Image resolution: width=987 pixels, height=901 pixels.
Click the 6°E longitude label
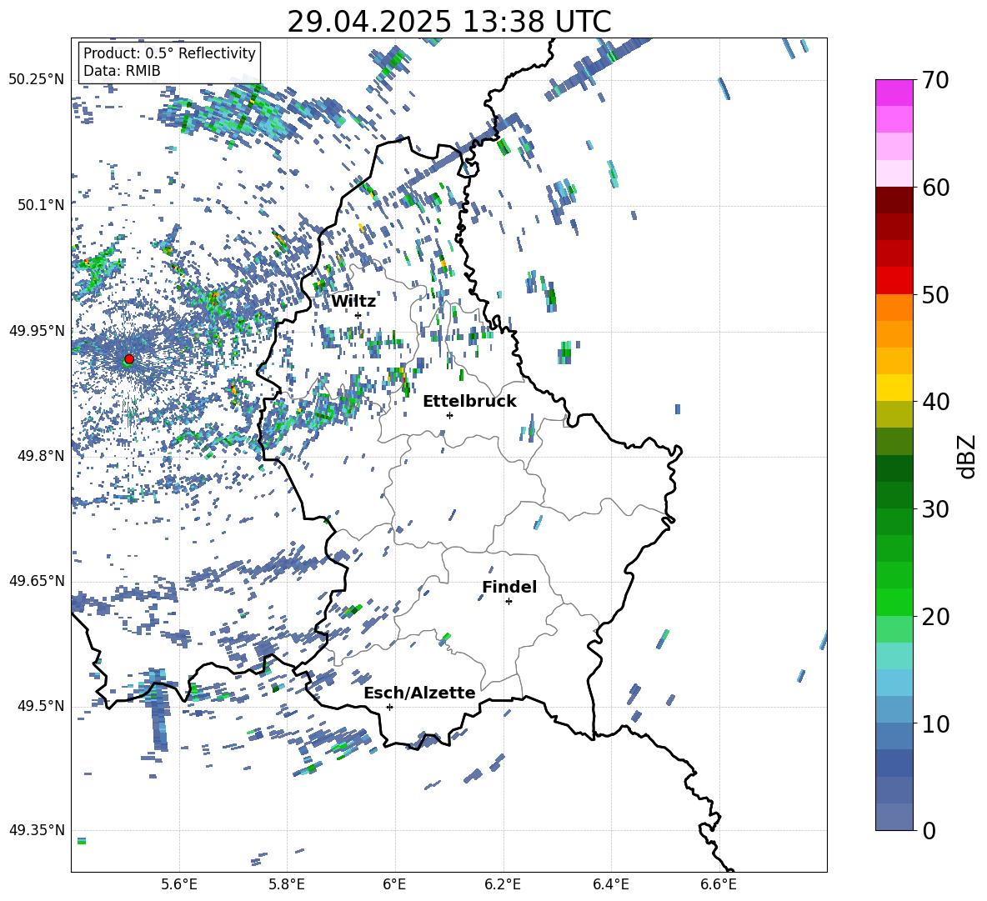point(394,884)
